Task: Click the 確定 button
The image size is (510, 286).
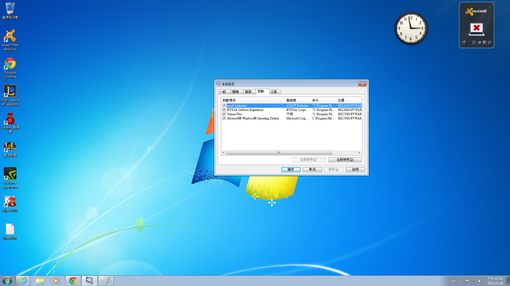Action: click(x=291, y=169)
